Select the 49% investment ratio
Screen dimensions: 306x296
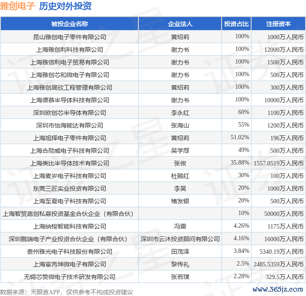244,150
